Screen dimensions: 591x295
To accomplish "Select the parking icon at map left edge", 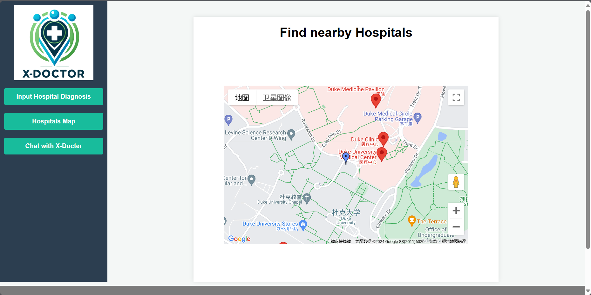I will click(x=228, y=120).
